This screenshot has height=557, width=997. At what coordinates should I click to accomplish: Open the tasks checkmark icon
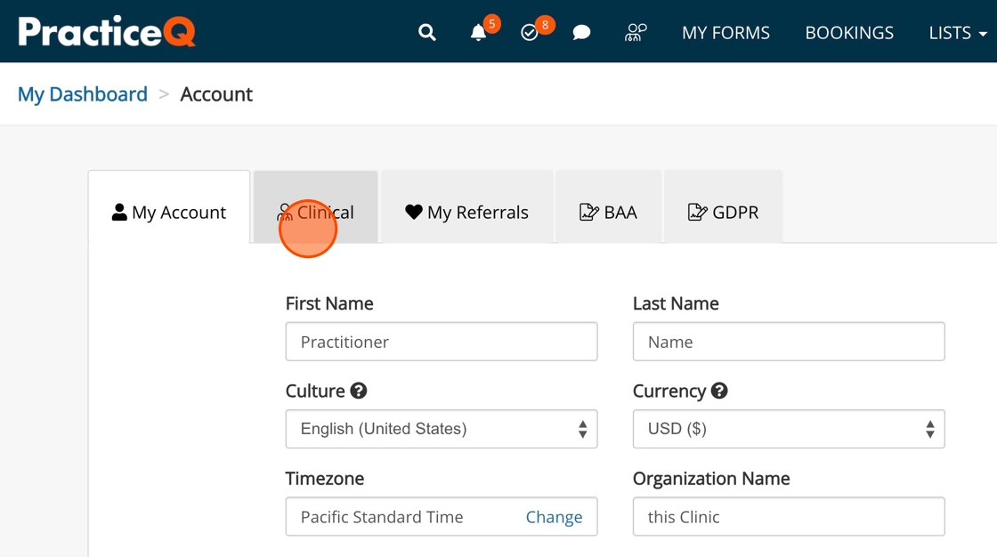(530, 33)
